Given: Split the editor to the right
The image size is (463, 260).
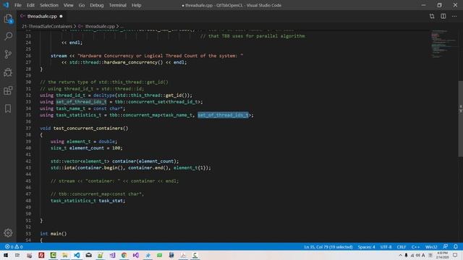Looking at the screenshot, I should coord(443,16).
